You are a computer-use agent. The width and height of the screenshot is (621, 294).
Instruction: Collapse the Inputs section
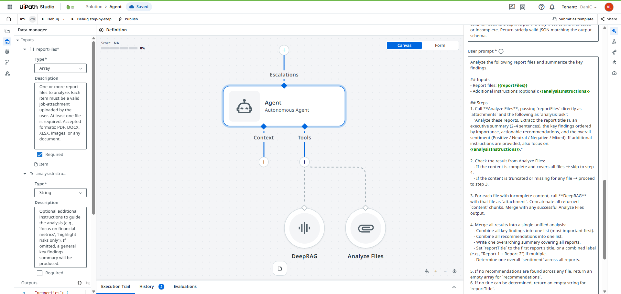(x=18, y=40)
